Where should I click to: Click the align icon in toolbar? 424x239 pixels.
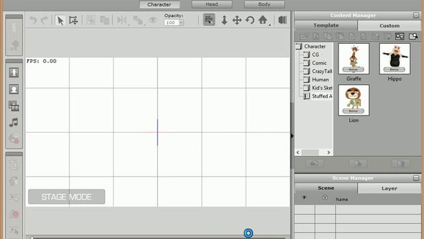click(x=90, y=21)
